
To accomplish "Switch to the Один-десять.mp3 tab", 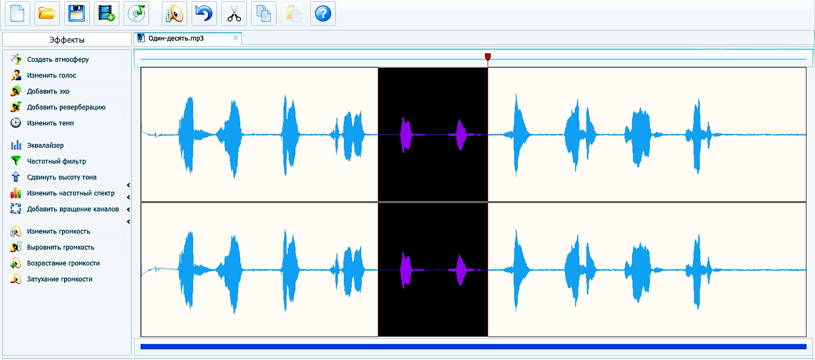I will (176, 38).
